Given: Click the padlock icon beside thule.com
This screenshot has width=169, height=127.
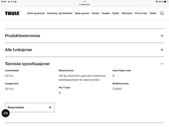Looking at the screenshot, I should tap(80, 4).
